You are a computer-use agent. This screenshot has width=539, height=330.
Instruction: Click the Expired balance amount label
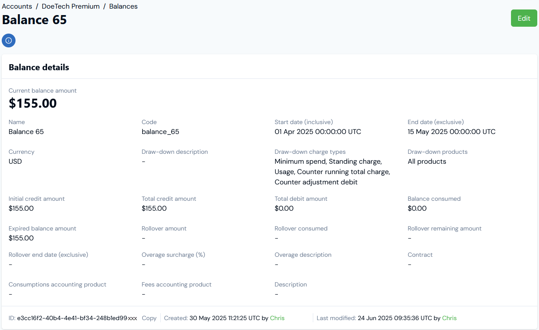pyautogui.click(x=42, y=229)
